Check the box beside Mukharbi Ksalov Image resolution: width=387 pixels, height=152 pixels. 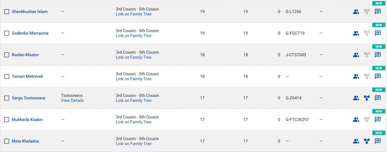click(x=6, y=120)
